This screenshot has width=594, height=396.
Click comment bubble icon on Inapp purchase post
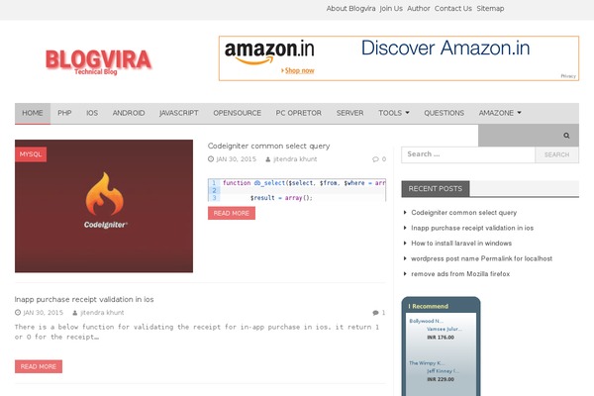click(375, 313)
